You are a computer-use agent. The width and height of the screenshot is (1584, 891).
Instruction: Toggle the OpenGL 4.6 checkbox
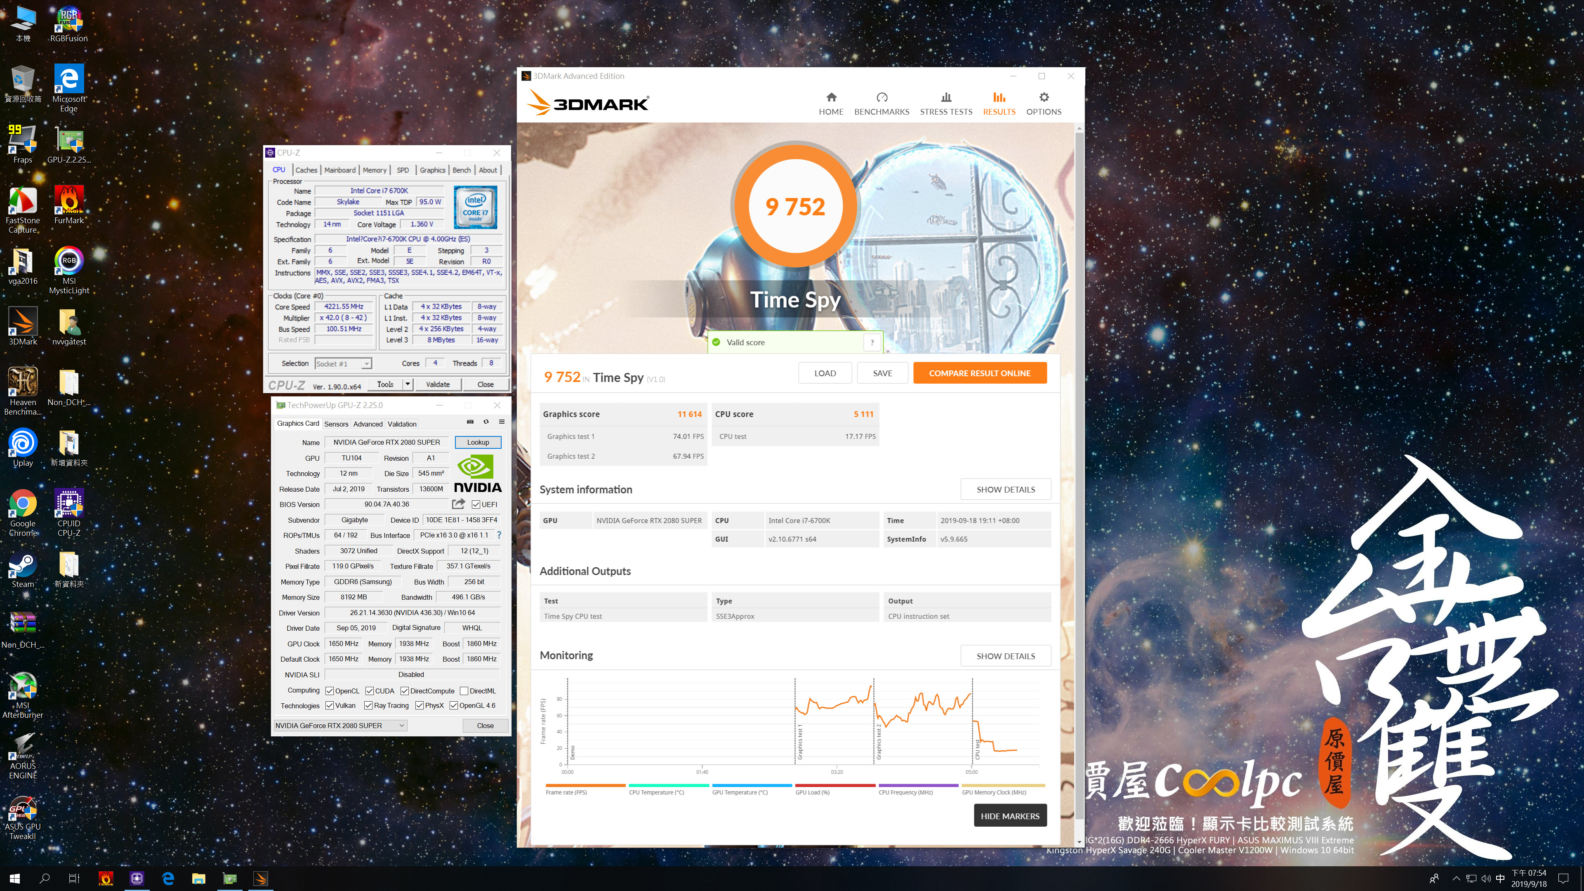(x=454, y=705)
